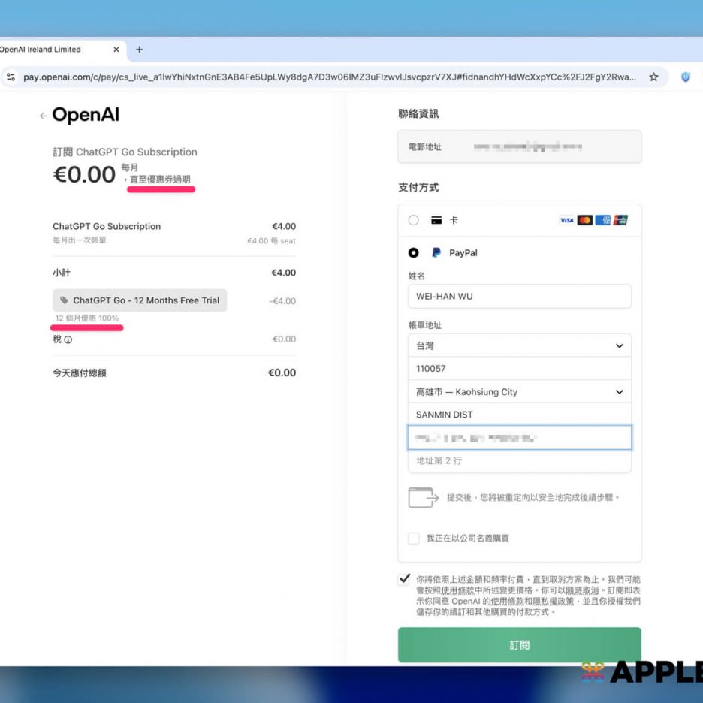Select the PayPal radio button
703x703 pixels.
point(414,253)
